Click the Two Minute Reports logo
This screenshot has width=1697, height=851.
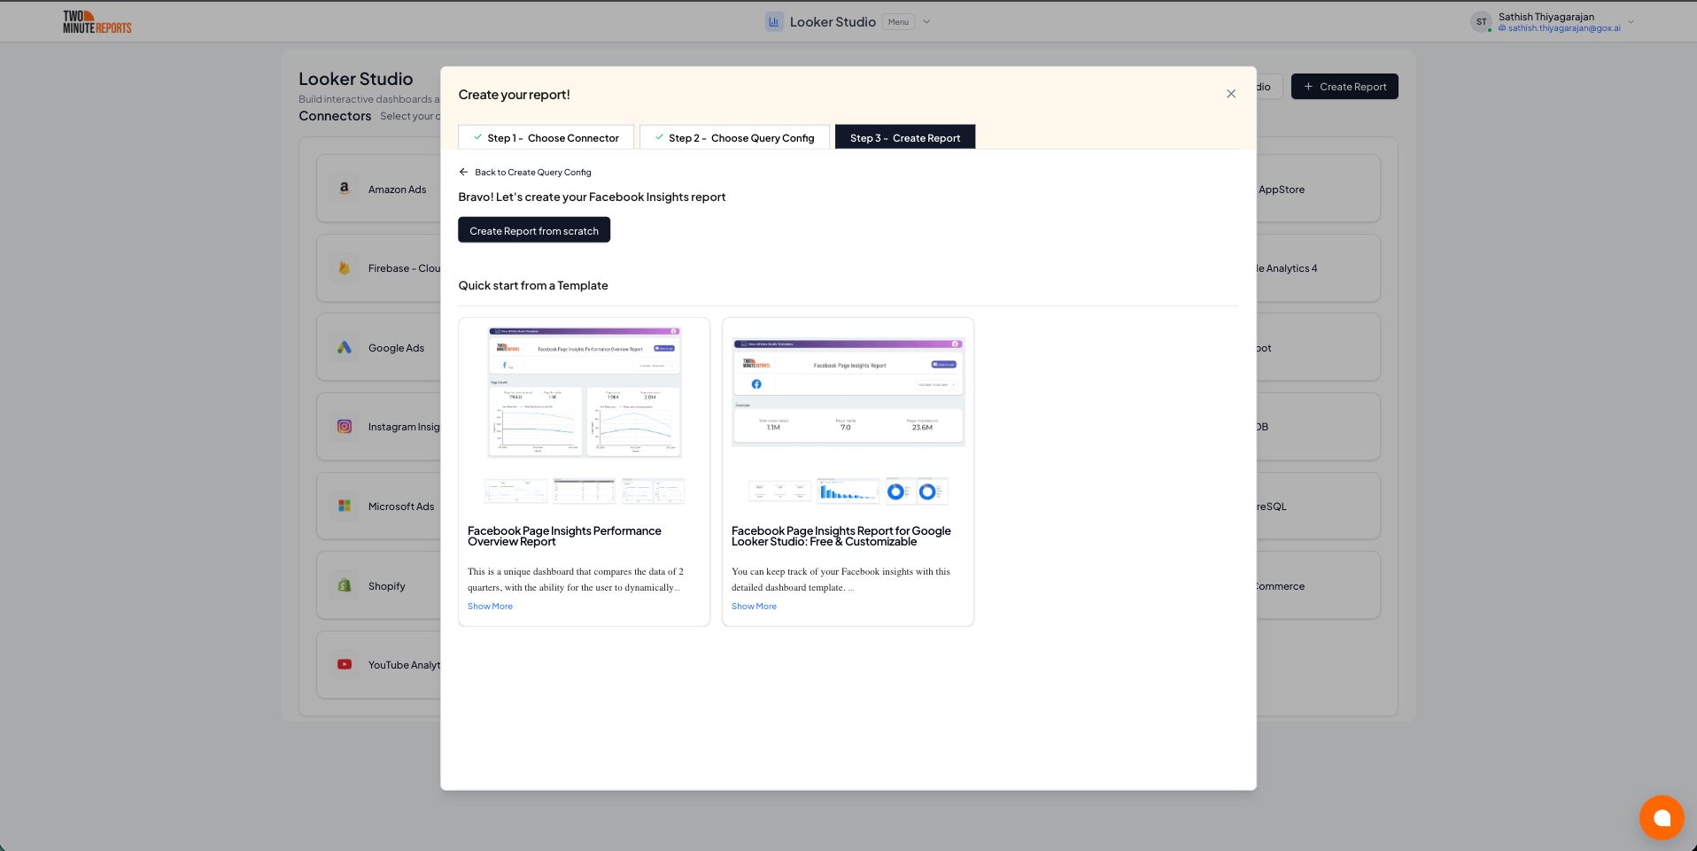tap(96, 21)
